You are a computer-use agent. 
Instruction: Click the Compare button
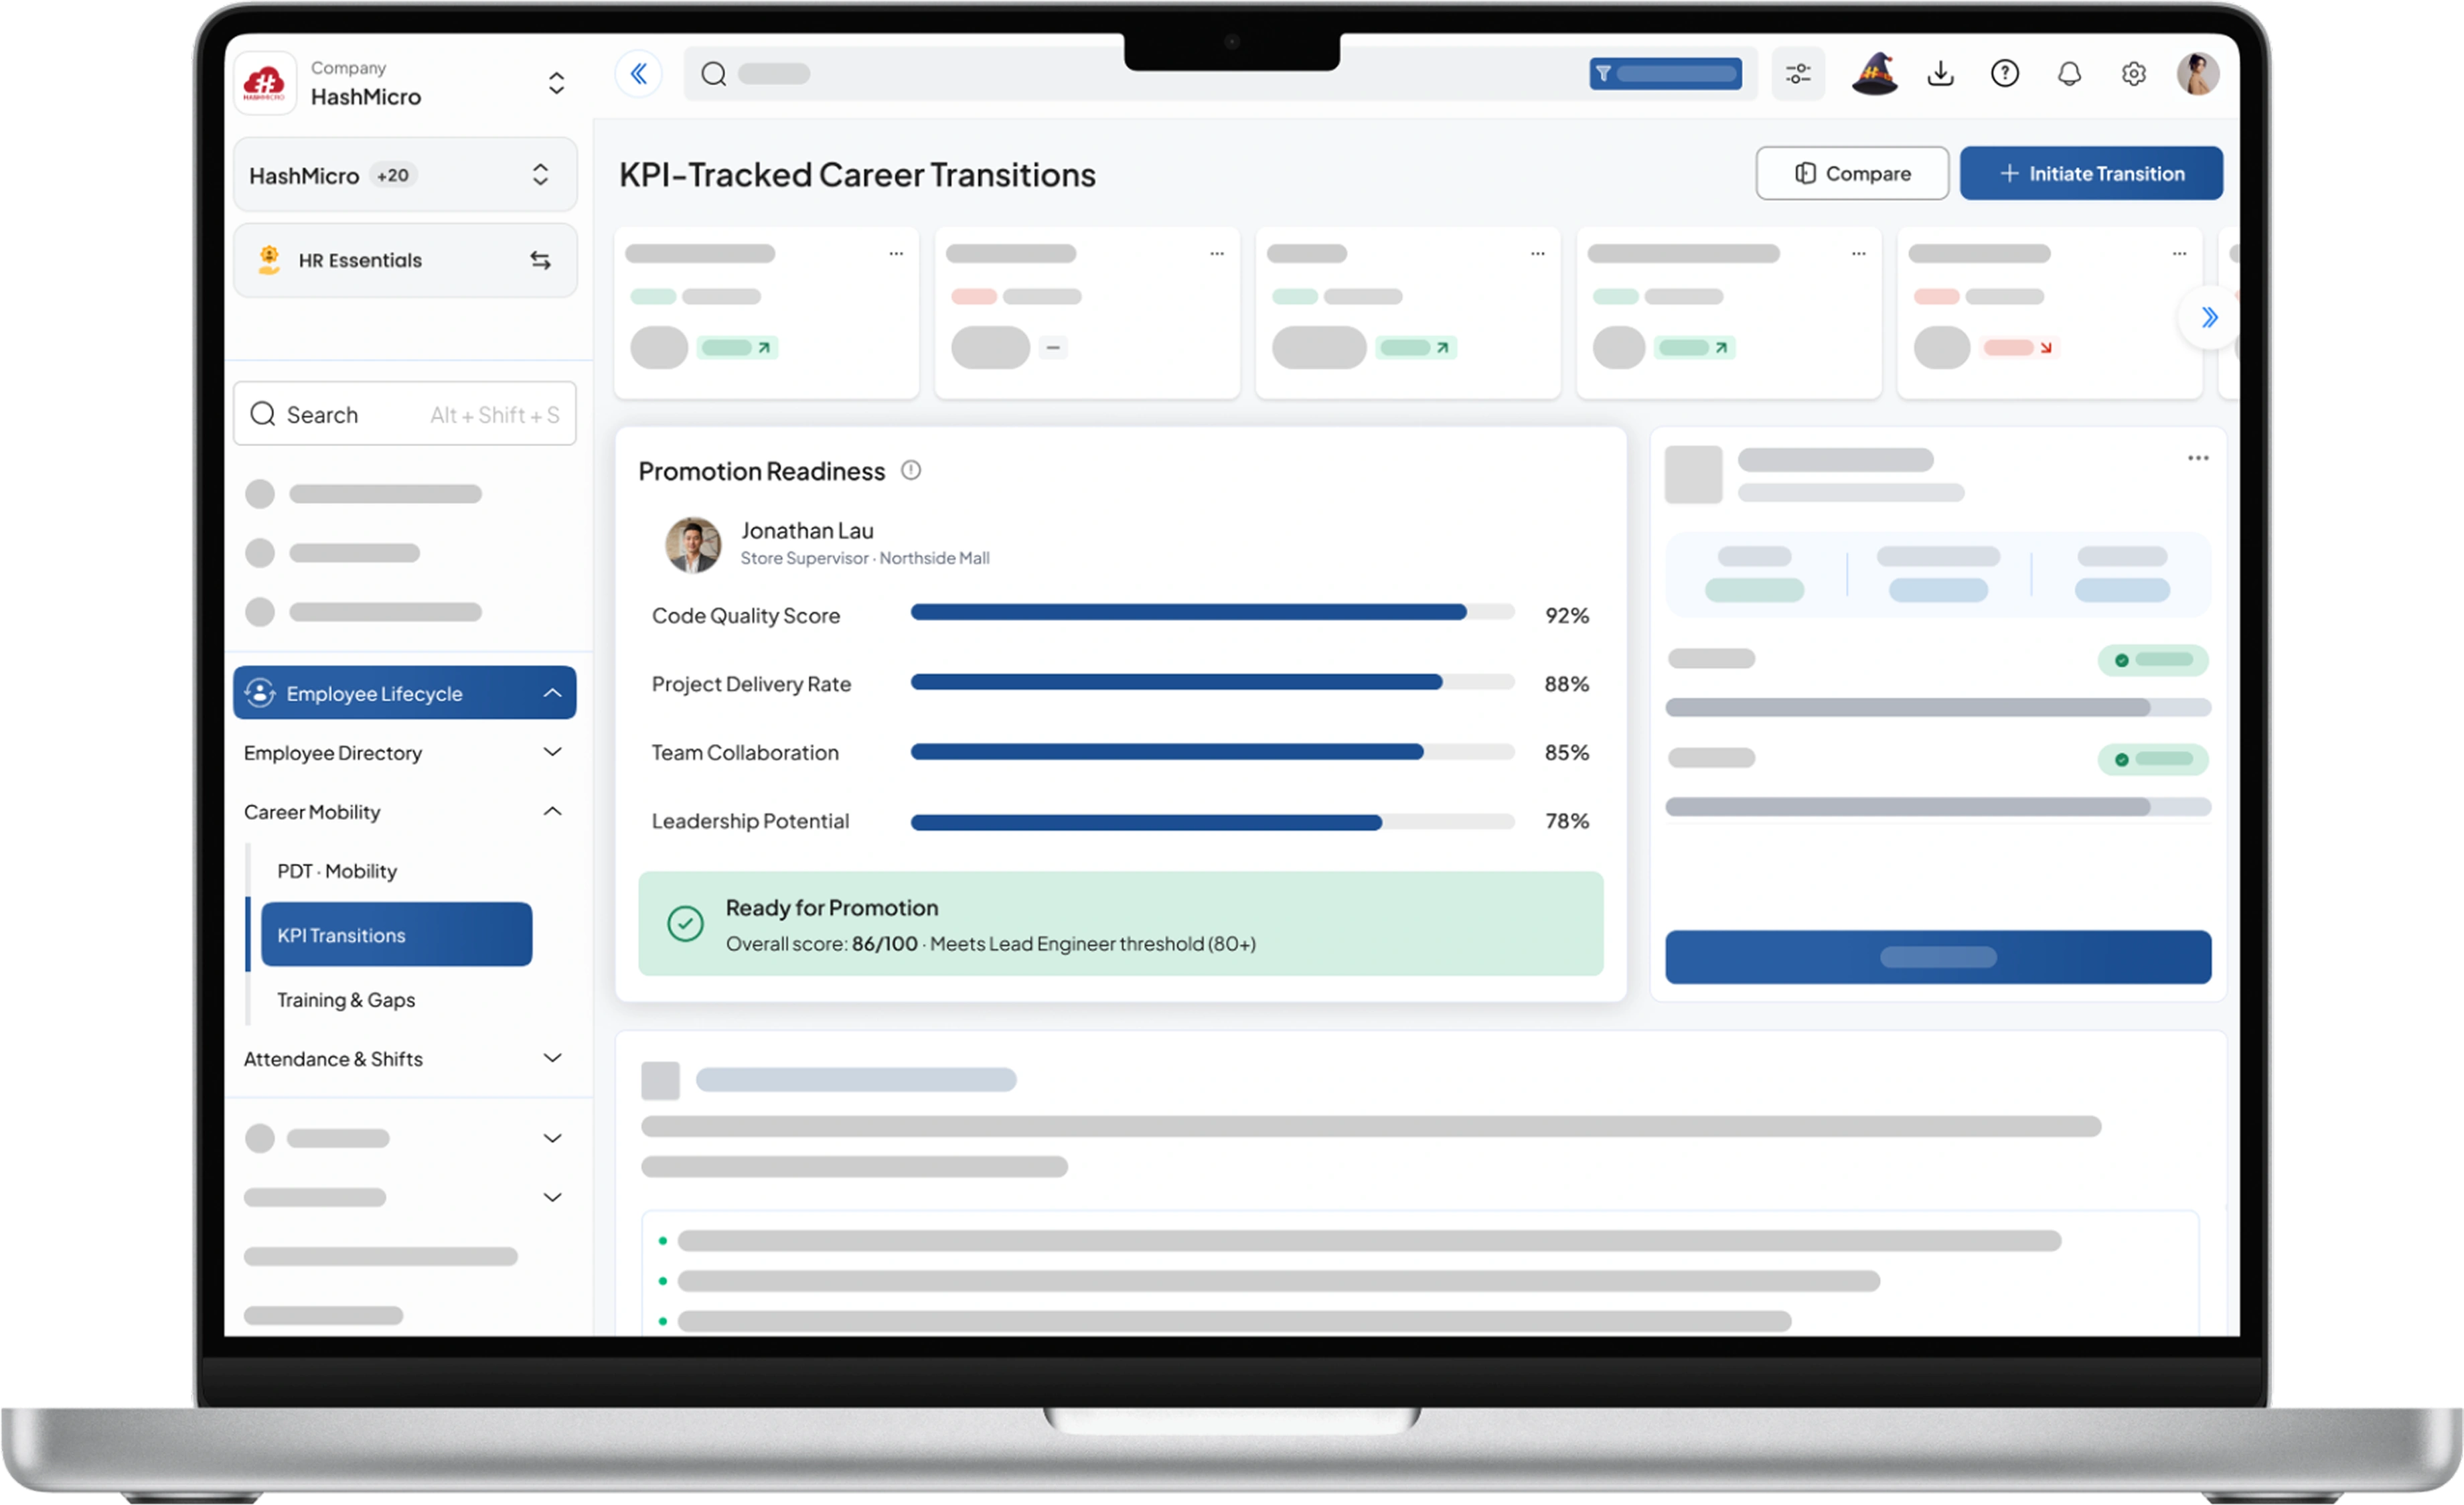click(x=1852, y=173)
